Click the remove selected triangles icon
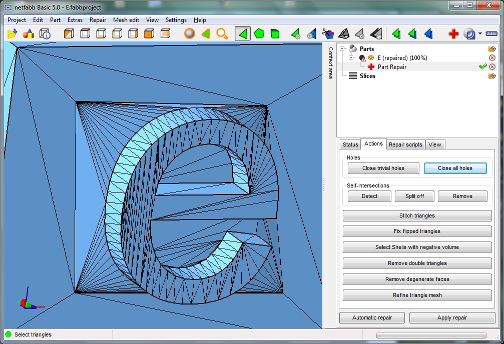This screenshot has width=504, height=344. (360, 33)
